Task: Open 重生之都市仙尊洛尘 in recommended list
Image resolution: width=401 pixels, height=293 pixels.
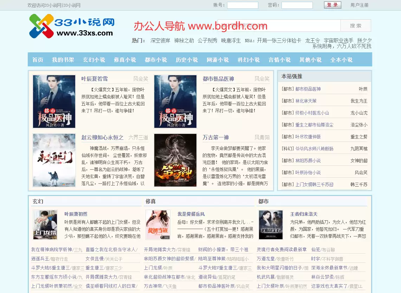Action: click(314, 125)
